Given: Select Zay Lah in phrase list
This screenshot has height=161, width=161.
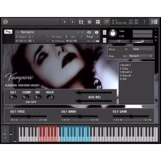Looking at the screenshot, I should pyautogui.click(x=126, y=76).
